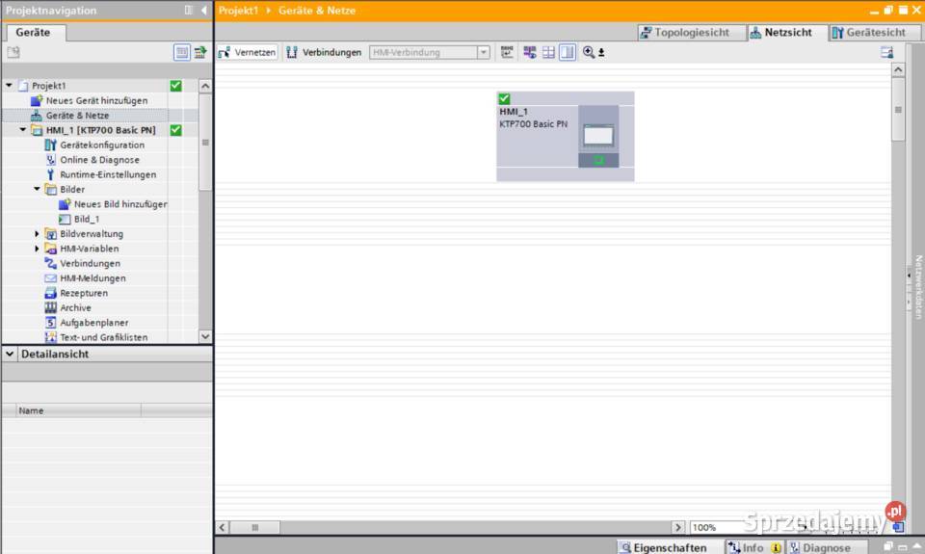Click the green checkmark beside HMI_1 tree item
Viewport: 925px width, 554px height.
coord(175,130)
